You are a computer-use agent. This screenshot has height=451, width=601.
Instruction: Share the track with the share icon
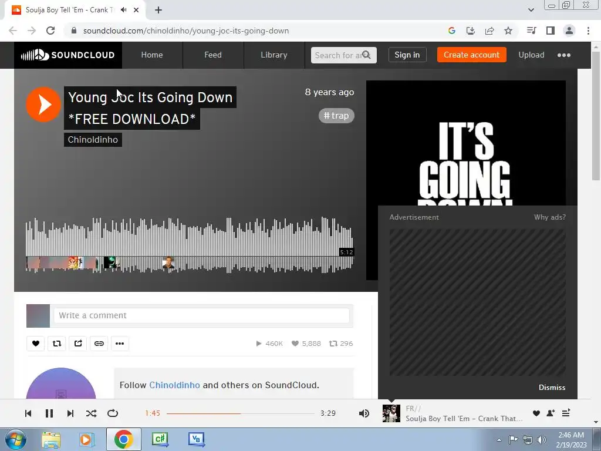pos(78,344)
